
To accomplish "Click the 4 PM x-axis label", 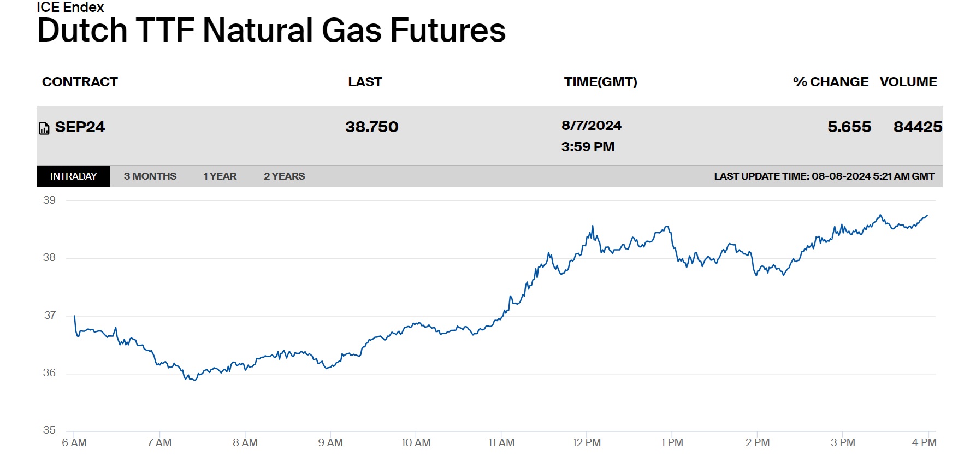I will coord(924,443).
